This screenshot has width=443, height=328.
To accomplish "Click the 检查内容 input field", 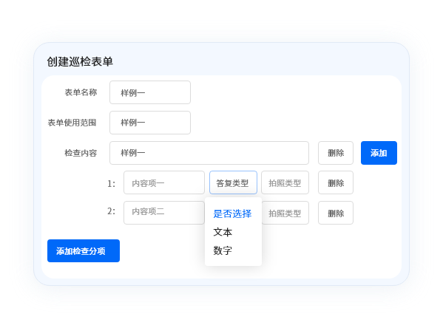I will pyautogui.click(x=209, y=153).
